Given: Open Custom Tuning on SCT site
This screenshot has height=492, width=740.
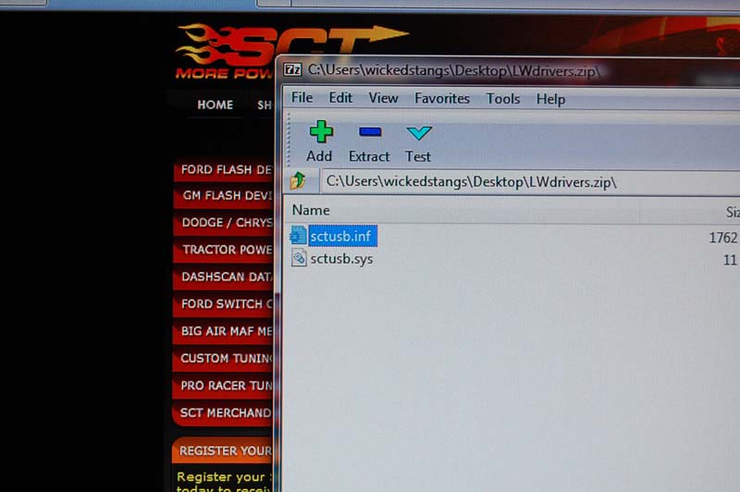Looking at the screenshot, I should 225,359.
